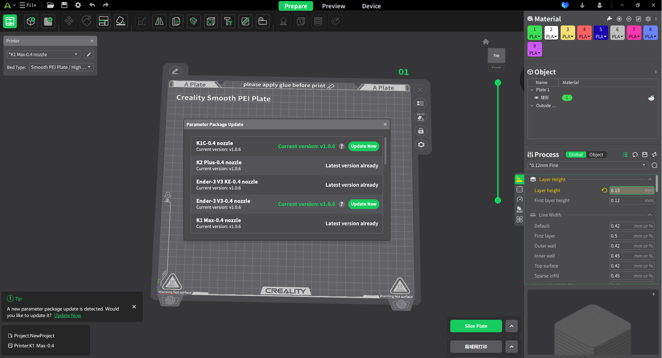Image resolution: width=662 pixels, height=358 pixels.
Task: Close the Parameter Package Update dialog
Action: tap(385, 124)
